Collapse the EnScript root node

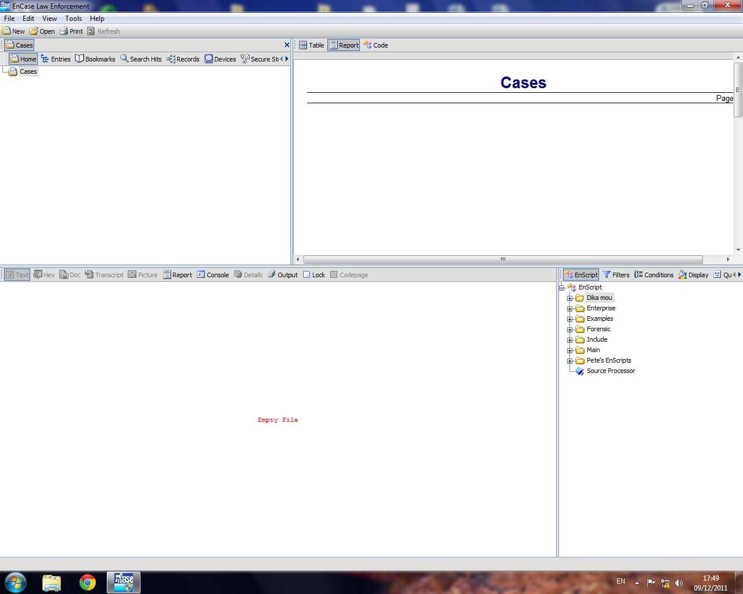pos(562,288)
